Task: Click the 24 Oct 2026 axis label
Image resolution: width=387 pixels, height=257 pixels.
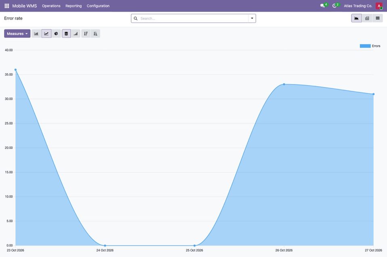Action: point(105,250)
